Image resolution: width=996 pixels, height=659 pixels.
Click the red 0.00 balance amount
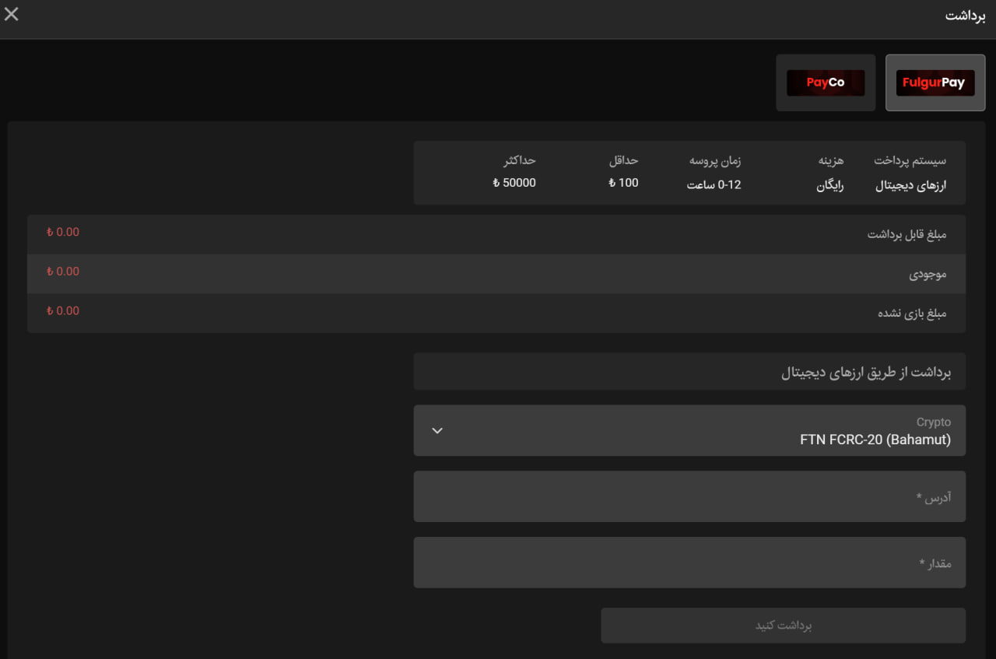[x=63, y=272]
